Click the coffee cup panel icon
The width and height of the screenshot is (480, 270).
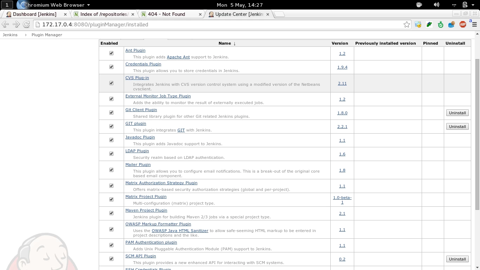pyautogui.click(x=419, y=5)
